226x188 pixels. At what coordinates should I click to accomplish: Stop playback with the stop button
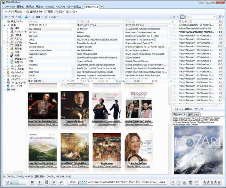(32, 182)
